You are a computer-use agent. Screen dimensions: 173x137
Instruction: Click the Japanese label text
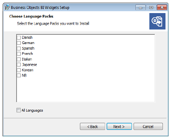(x=29, y=65)
